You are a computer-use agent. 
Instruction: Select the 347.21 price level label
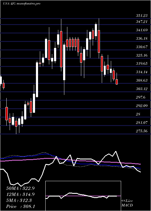point(142,21)
